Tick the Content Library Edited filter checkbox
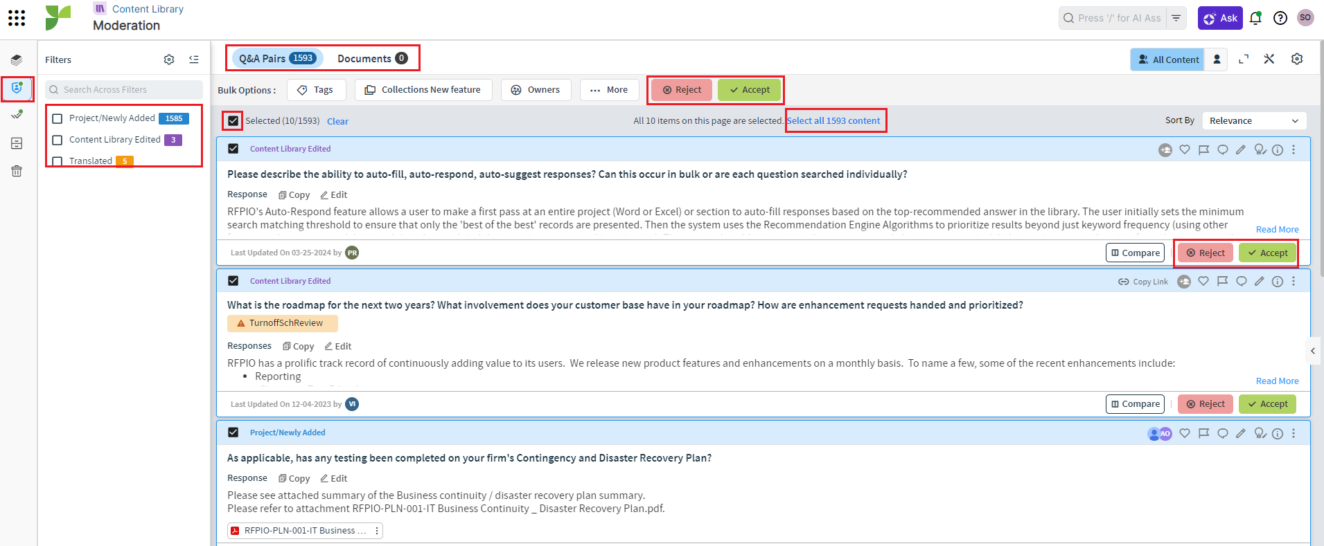1324x546 pixels. pos(58,140)
